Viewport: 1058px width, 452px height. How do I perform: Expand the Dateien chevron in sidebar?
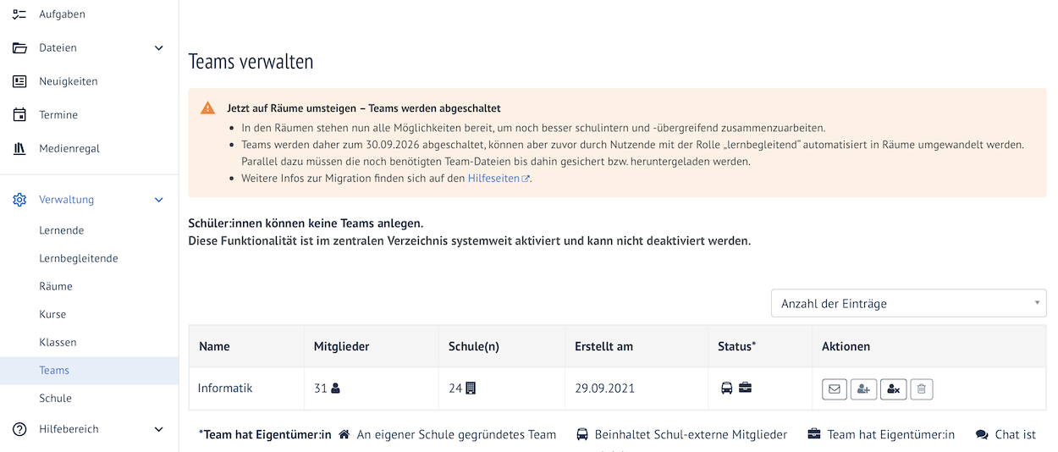point(158,48)
